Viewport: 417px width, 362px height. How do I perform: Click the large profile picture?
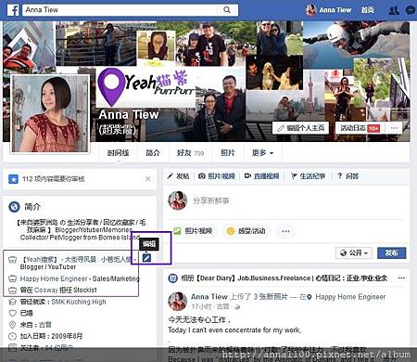(50, 114)
